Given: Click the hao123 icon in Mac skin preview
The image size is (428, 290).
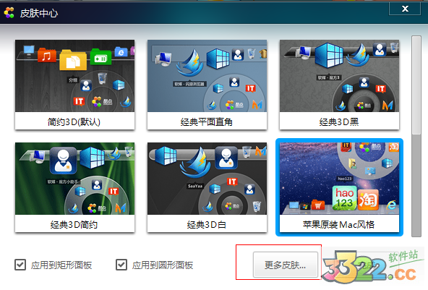Looking at the screenshot, I should (344, 197).
